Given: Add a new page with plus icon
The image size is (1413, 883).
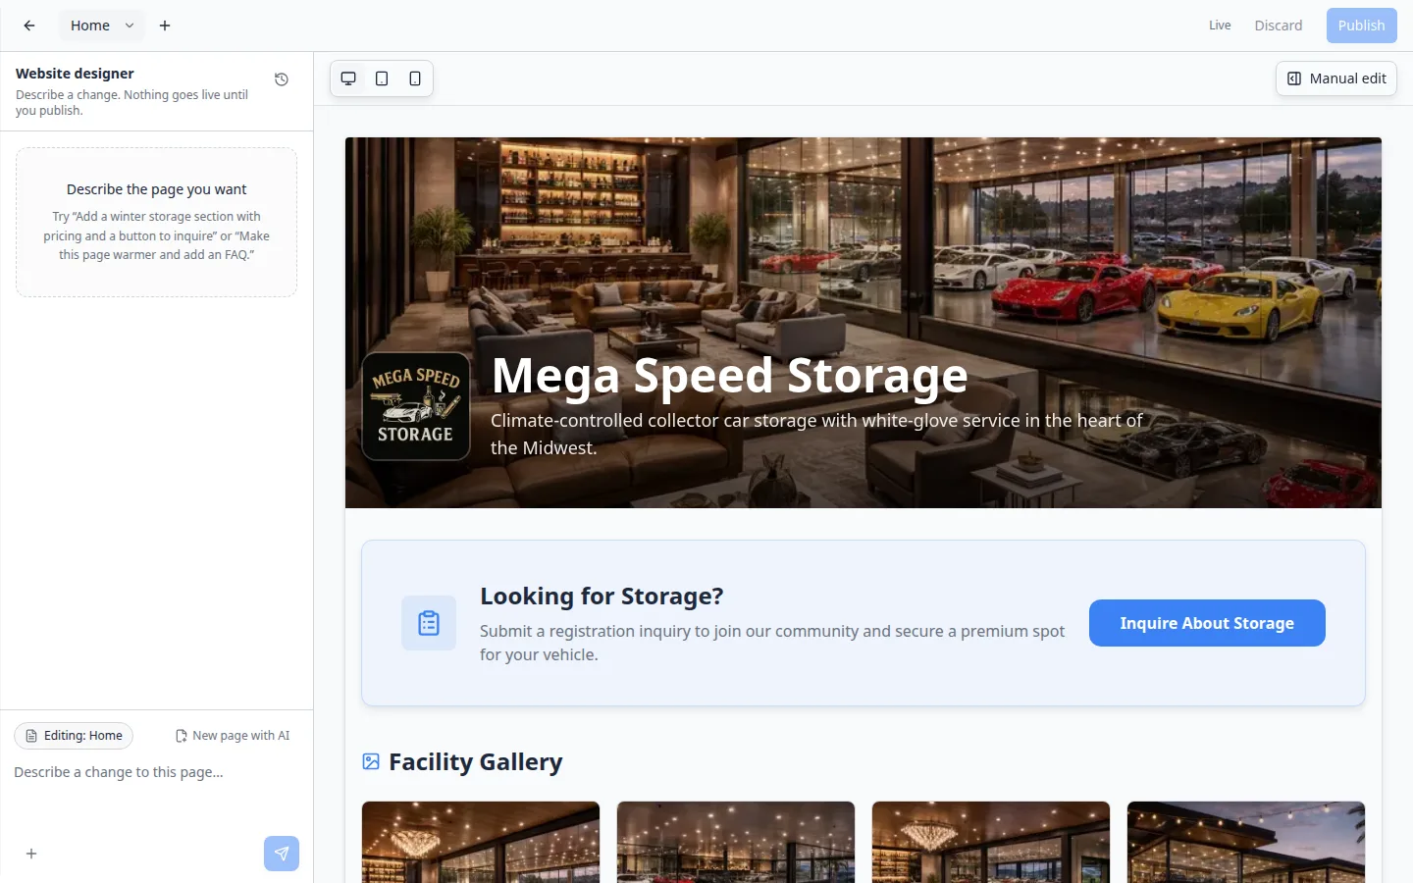Looking at the screenshot, I should [165, 26].
